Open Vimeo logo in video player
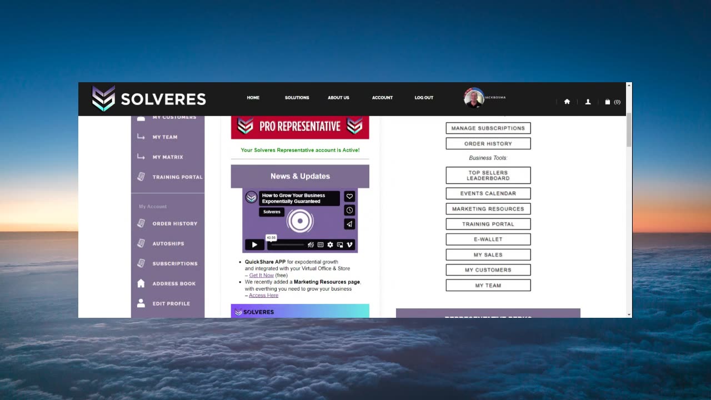The height and width of the screenshot is (400, 711). (x=349, y=244)
